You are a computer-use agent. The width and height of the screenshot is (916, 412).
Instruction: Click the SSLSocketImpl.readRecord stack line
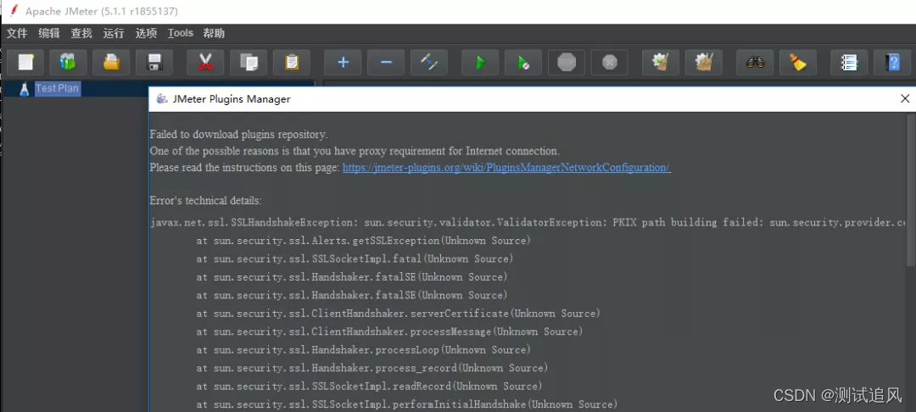(x=369, y=386)
